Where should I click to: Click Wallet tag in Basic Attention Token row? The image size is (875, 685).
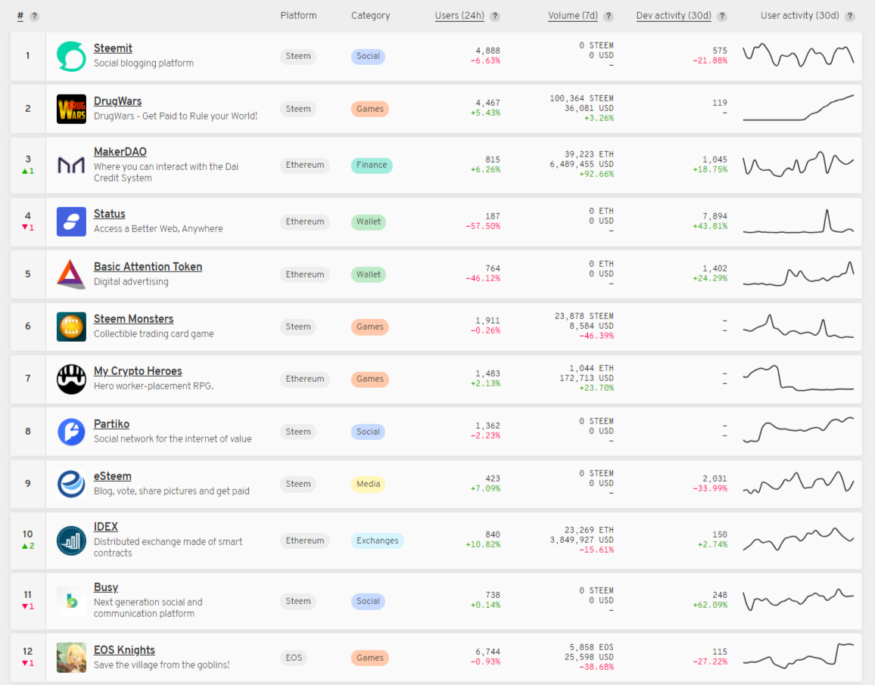coord(369,274)
